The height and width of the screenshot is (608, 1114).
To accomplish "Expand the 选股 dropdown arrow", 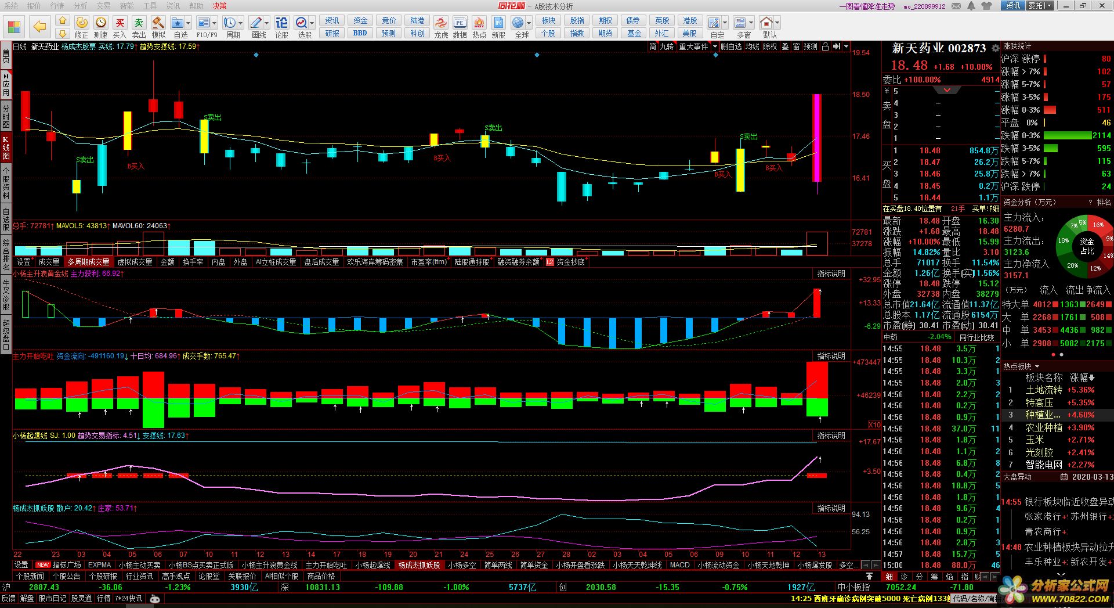I will pos(312,23).
